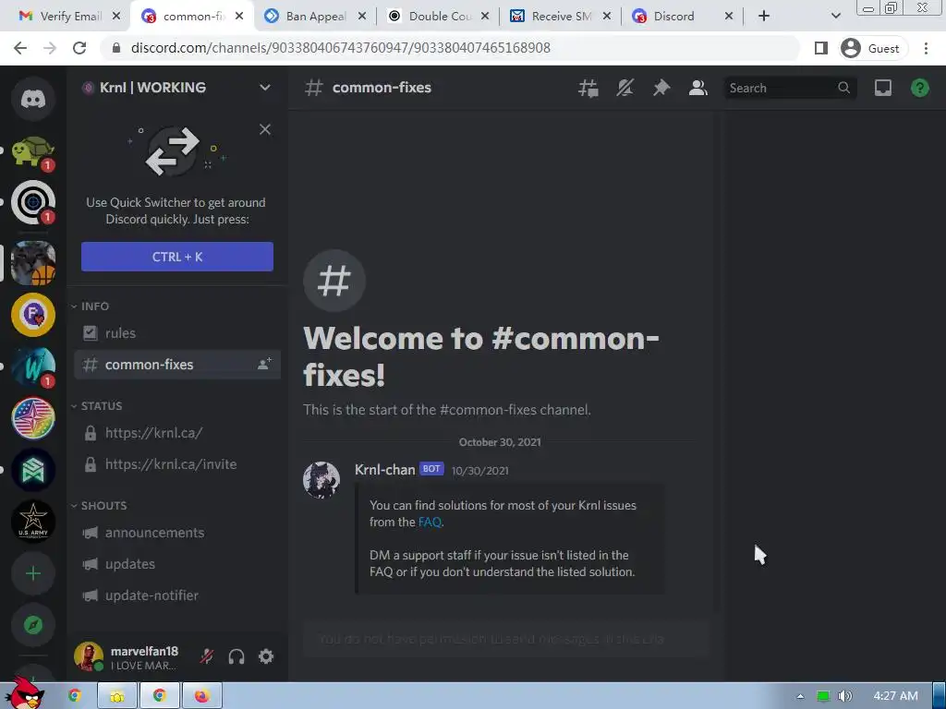Open Threads icon in channel header

tap(588, 88)
